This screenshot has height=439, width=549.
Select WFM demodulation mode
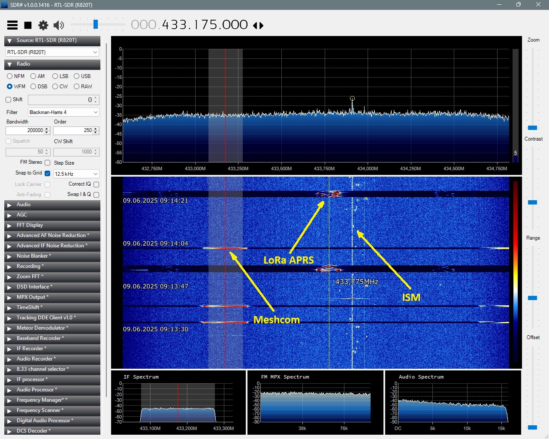[x=9, y=87]
